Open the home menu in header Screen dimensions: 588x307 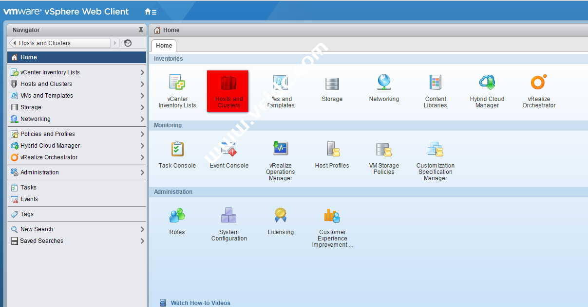[151, 12]
